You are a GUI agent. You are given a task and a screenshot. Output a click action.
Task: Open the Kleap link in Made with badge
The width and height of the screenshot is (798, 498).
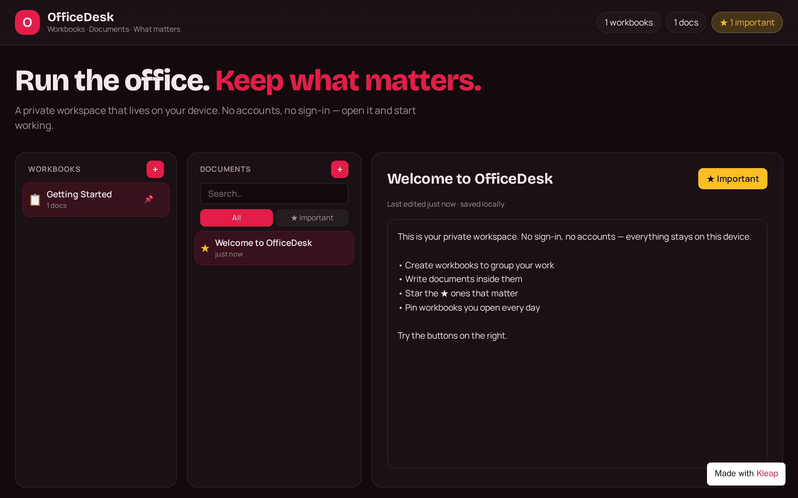click(x=767, y=473)
